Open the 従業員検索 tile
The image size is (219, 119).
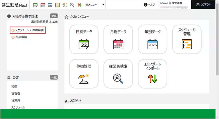(118, 74)
